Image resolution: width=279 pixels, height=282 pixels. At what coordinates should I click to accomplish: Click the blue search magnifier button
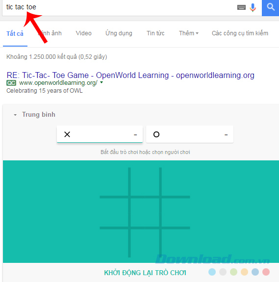point(270,8)
